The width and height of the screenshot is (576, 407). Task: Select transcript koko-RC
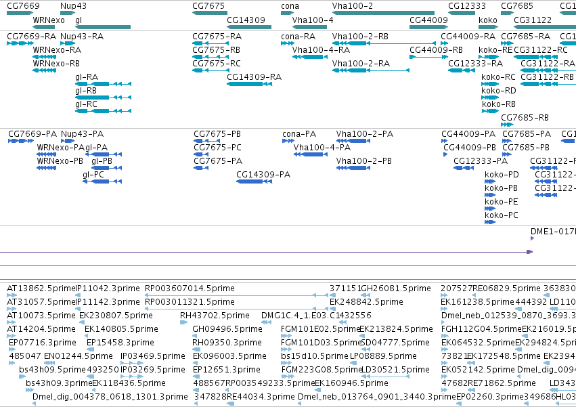click(490, 84)
